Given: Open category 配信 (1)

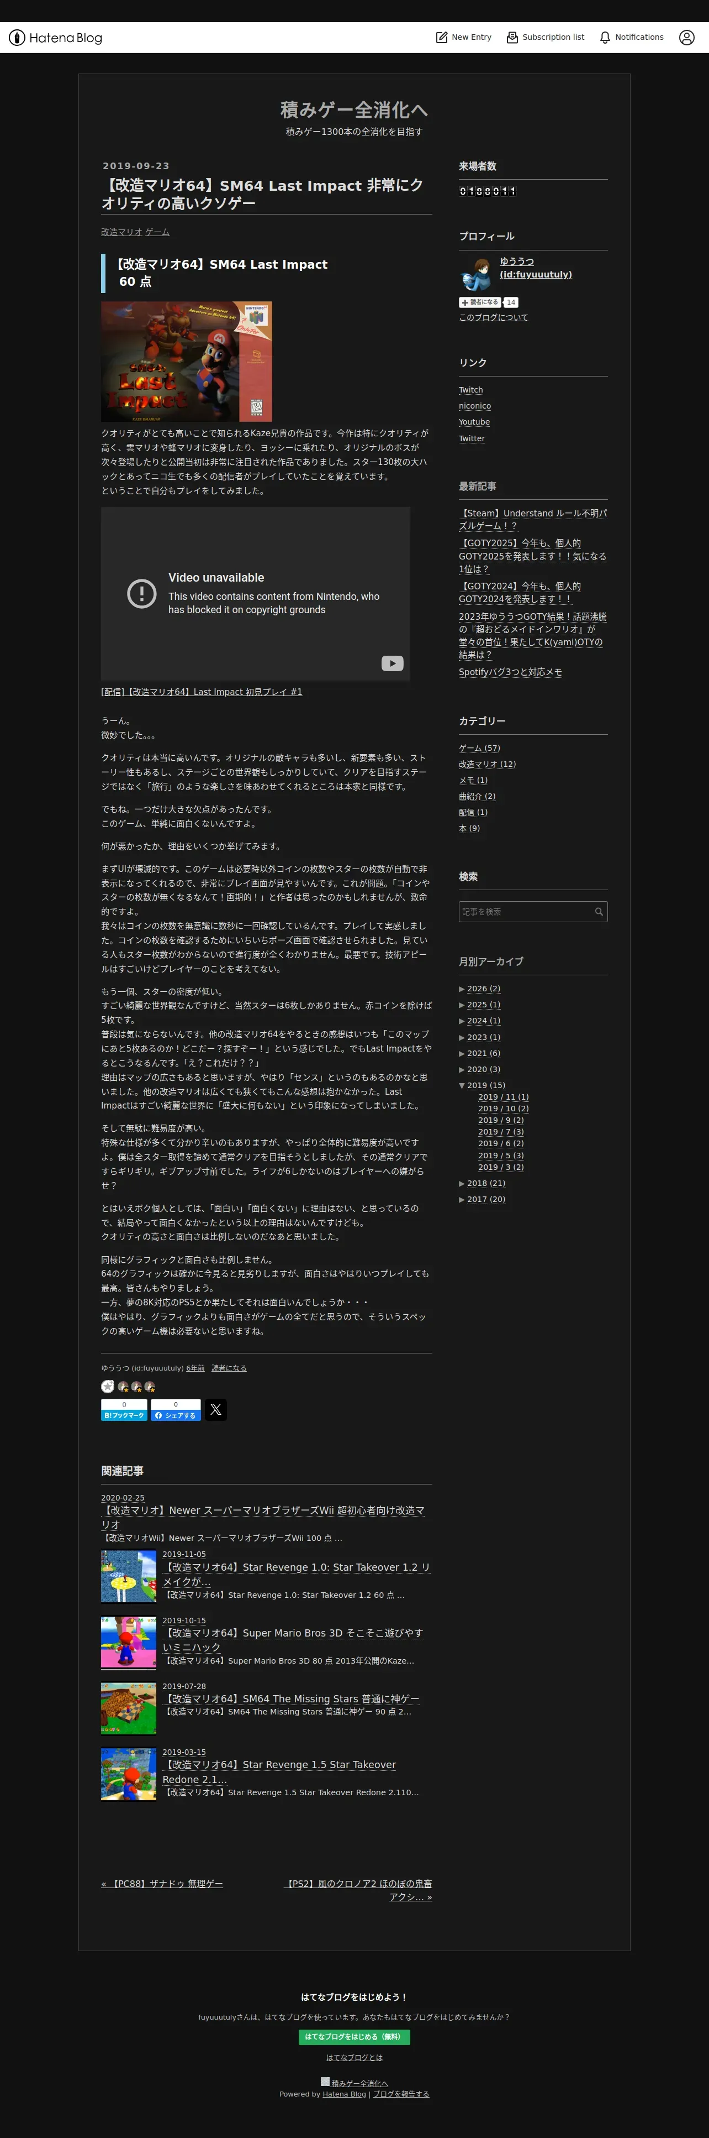Looking at the screenshot, I should (x=473, y=813).
